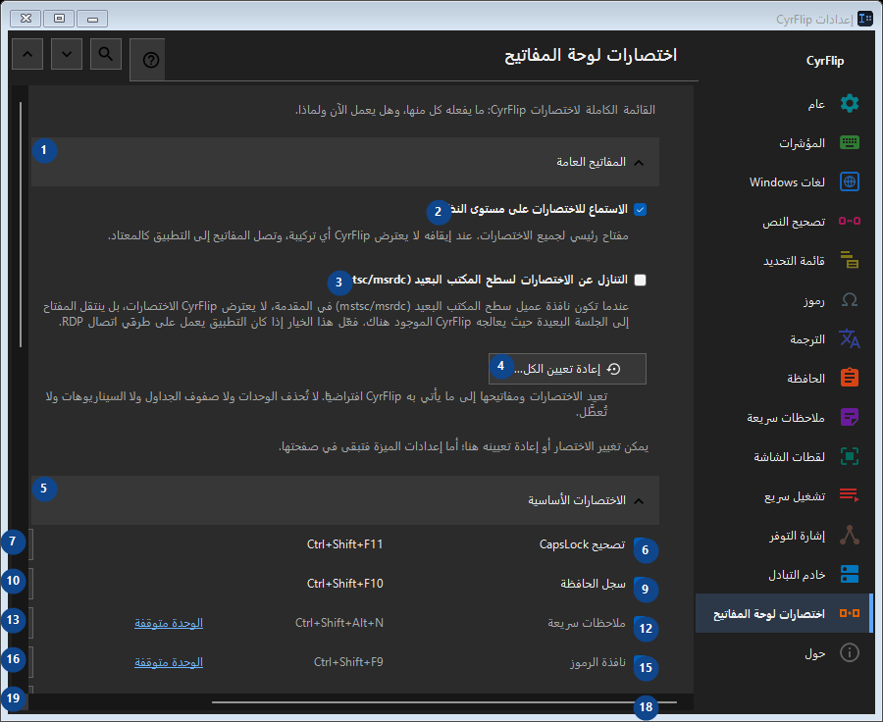Viewport: 883px width, 722px height.
Task: Click the screenshots capture icon
Action: coord(850,456)
